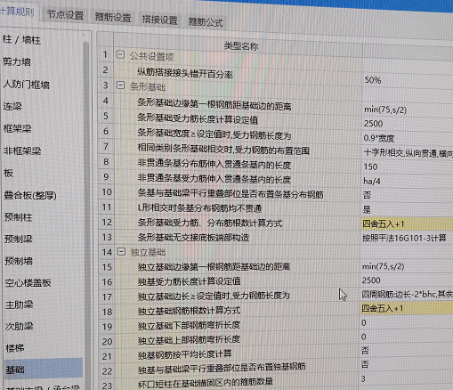Screen dimensions: 453x390
Task: Switch to the 节点设置 tab
Action: (x=65, y=15)
